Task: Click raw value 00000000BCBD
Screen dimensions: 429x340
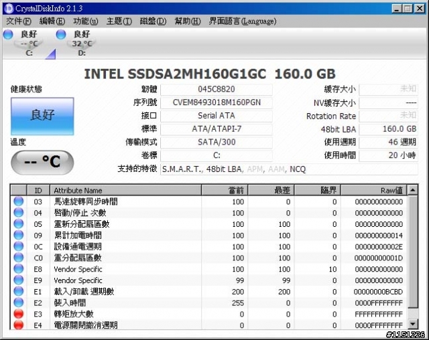Action: (378, 292)
